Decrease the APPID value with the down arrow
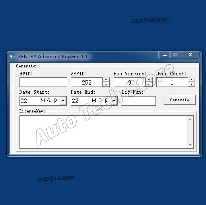 point(106,85)
